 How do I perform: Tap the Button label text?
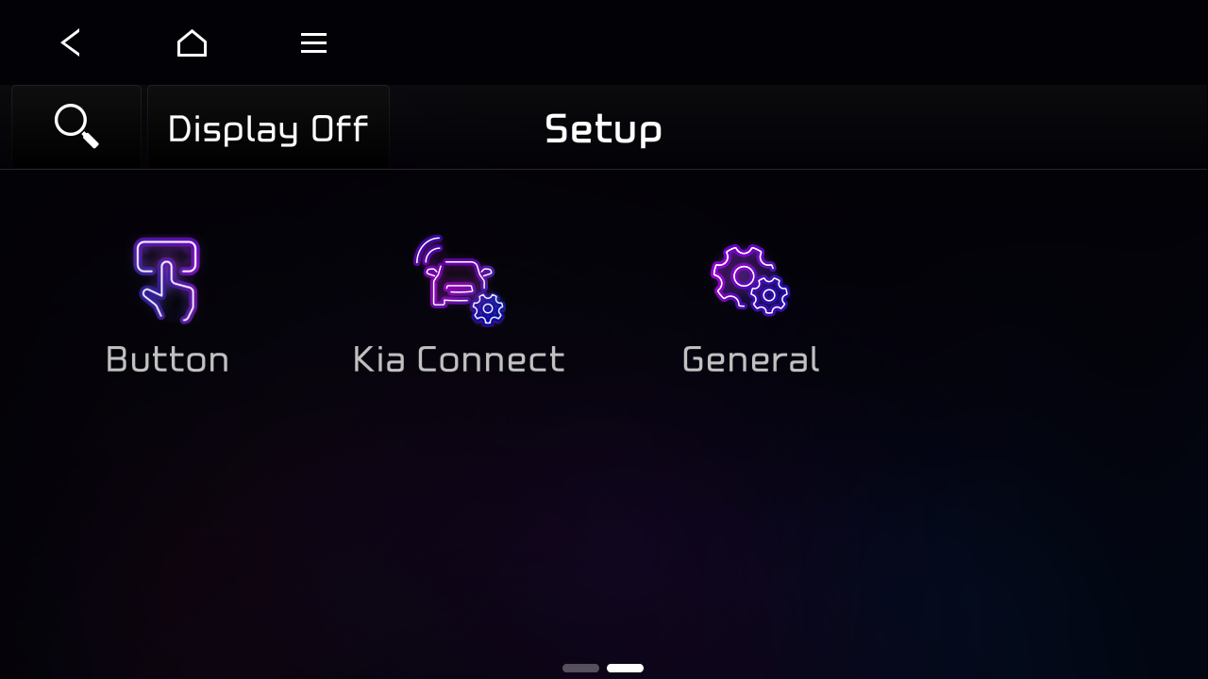[167, 358]
